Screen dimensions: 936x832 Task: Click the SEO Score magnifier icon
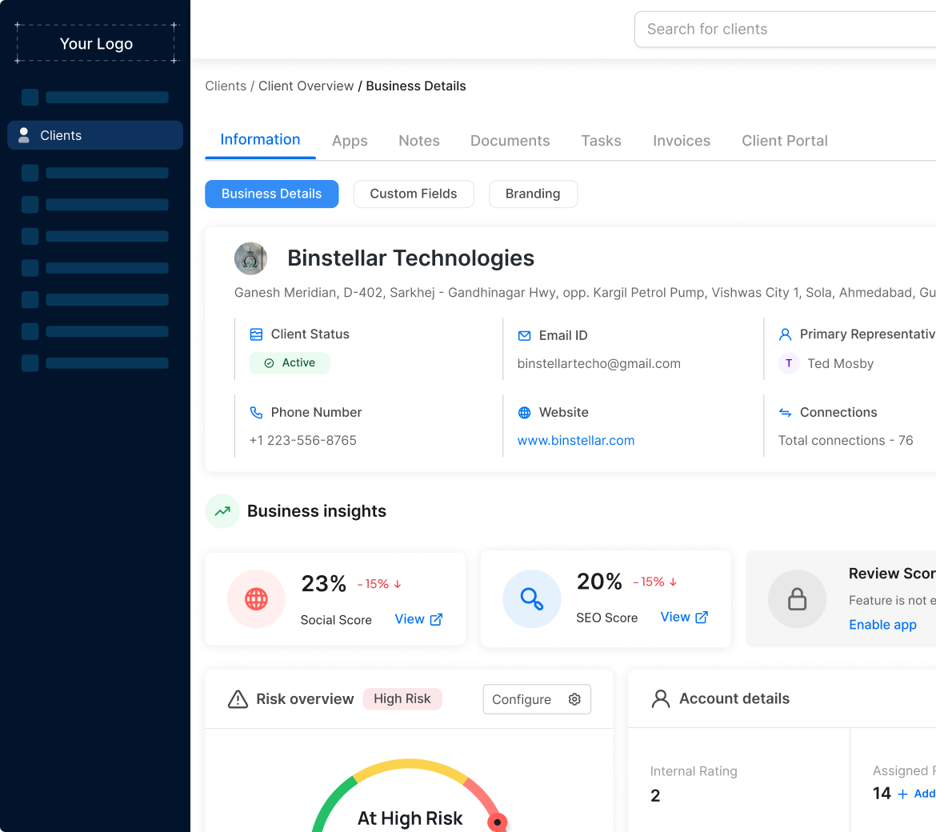(531, 598)
